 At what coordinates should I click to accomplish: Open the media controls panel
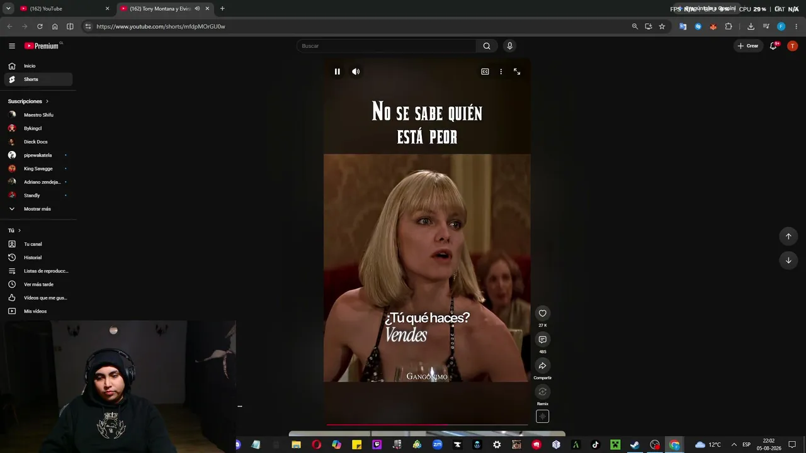[x=766, y=26]
